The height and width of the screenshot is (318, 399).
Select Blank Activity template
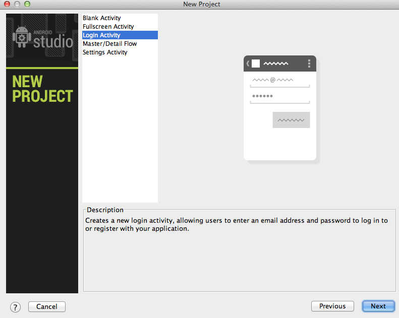click(x=120, y=18)
